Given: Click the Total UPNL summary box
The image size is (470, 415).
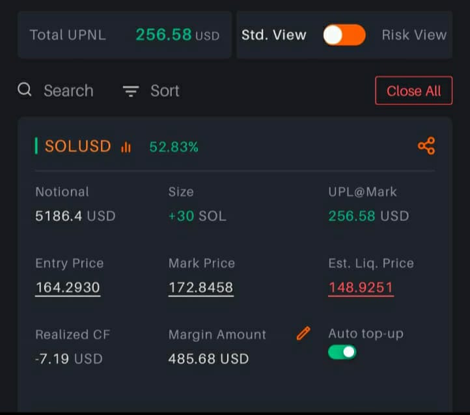Looking at the screenshot, I should point(124,35).
